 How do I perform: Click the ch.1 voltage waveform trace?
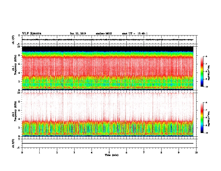tap(108, 40)
